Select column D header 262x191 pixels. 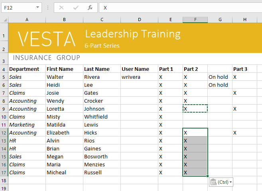[x=139, y=20]
